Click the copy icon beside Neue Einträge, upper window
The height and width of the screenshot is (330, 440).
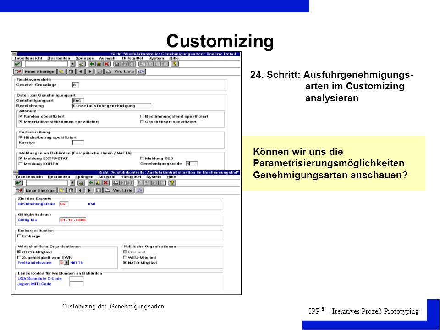point(61,71)
